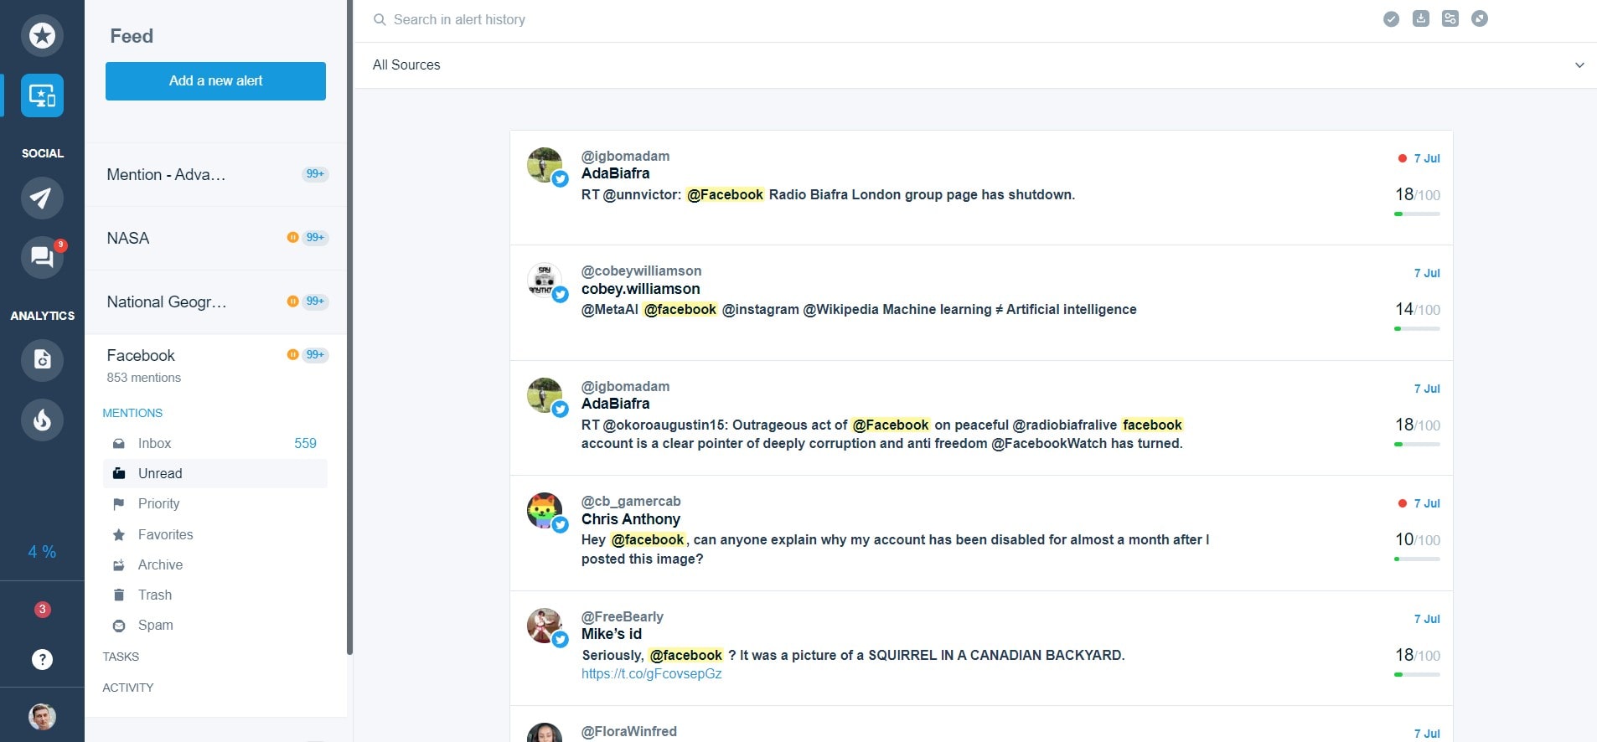Click the "10/100" score value

coord(1418,539)
